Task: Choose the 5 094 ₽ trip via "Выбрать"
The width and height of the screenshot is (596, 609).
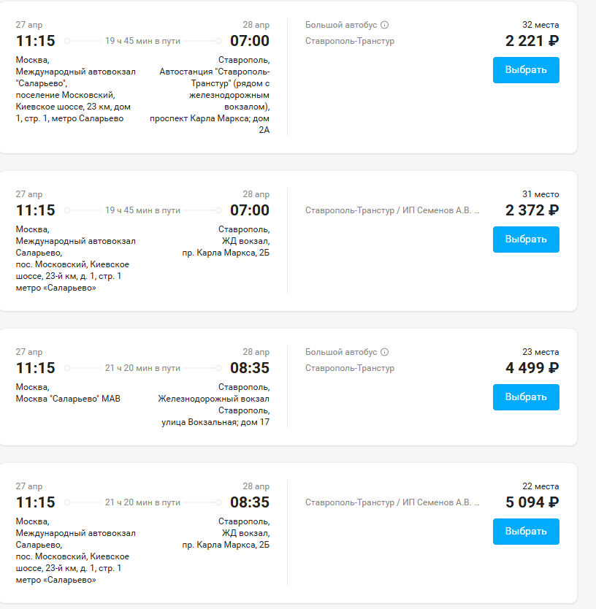Action: [x=526, y=532]
